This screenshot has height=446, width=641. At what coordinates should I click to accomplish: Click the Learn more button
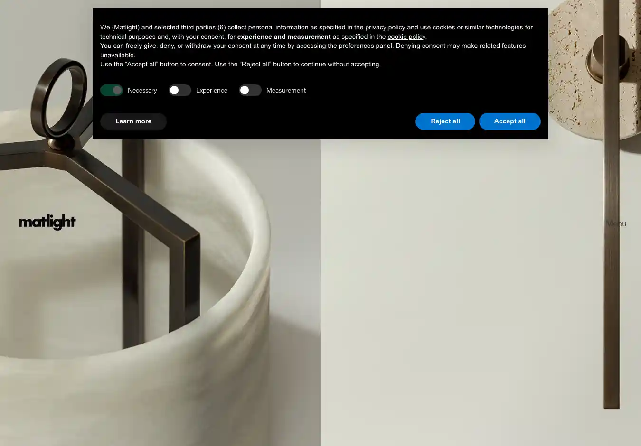133,121
